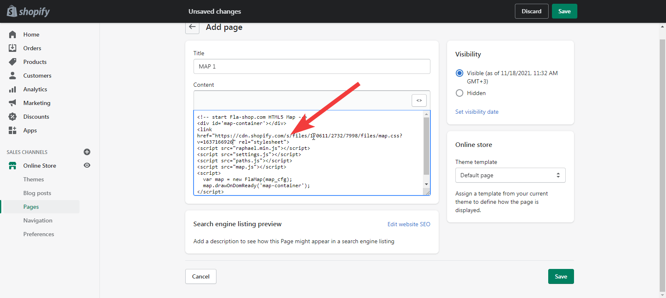Open Themes in the sidebar
The height and width of the screenshot is (298, 666).
tap(34, 179)
